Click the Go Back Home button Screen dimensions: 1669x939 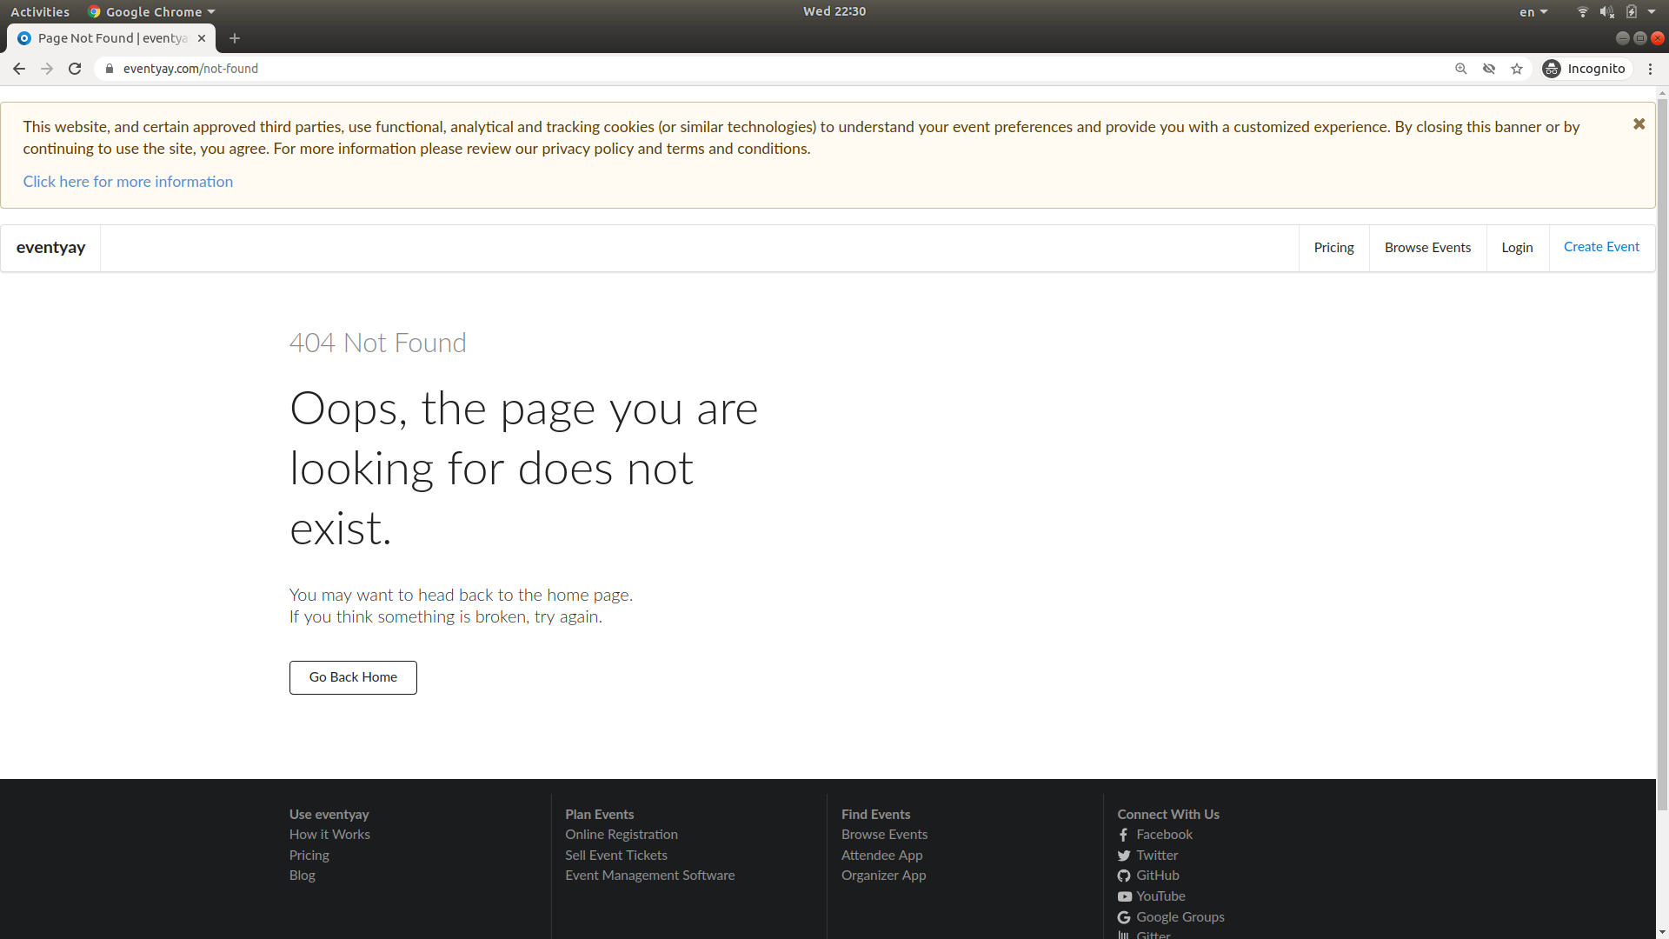pyautogui.click(x=352, y=677)
